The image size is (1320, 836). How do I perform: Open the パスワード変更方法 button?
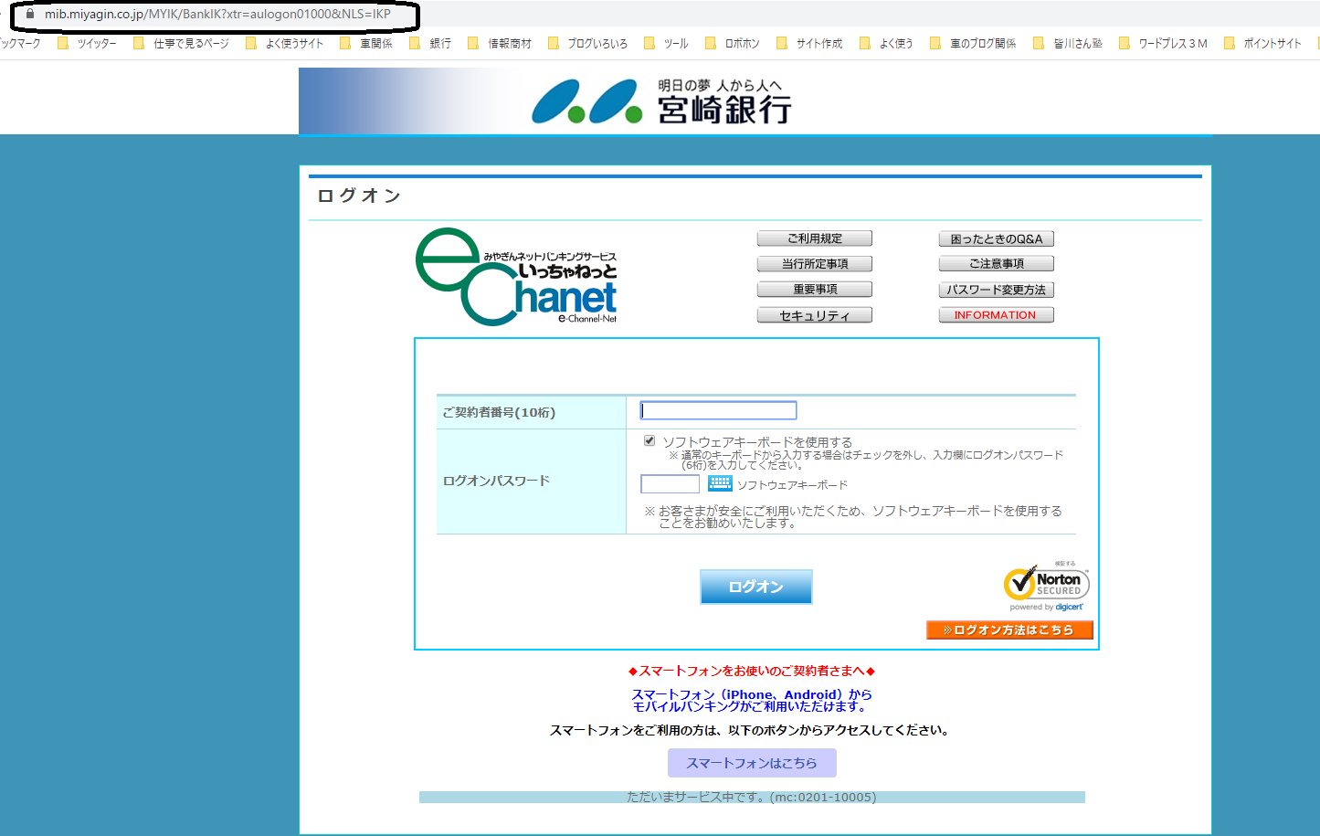(x=997, y=290)
